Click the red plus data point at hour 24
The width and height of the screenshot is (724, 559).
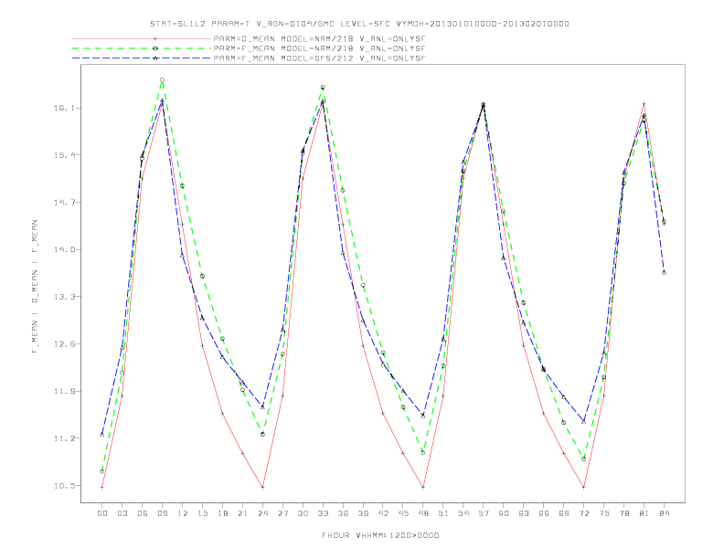point(262,487)
